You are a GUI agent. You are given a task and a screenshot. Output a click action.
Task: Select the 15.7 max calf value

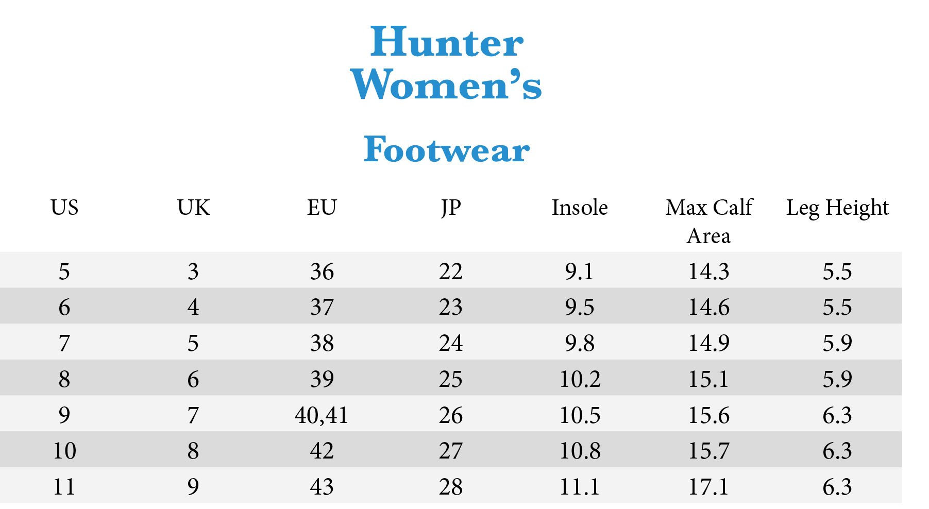(709, 451)
